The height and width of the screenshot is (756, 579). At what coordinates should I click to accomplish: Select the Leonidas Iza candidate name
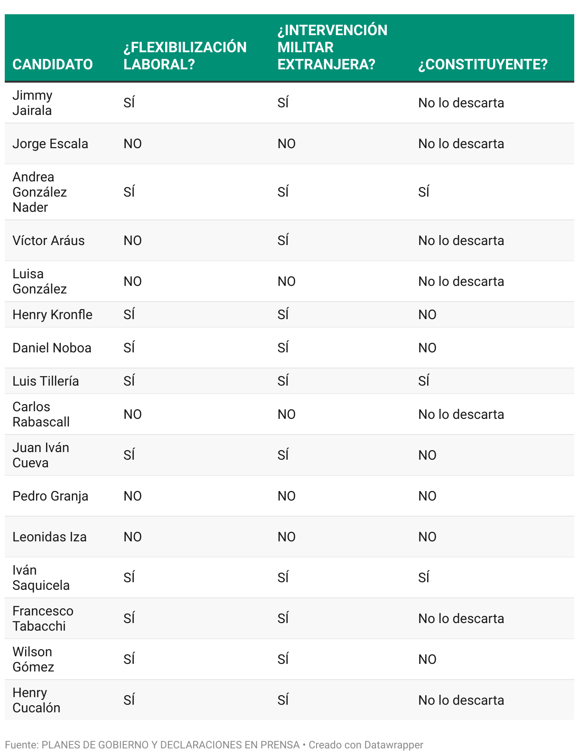tap(49, 537)
